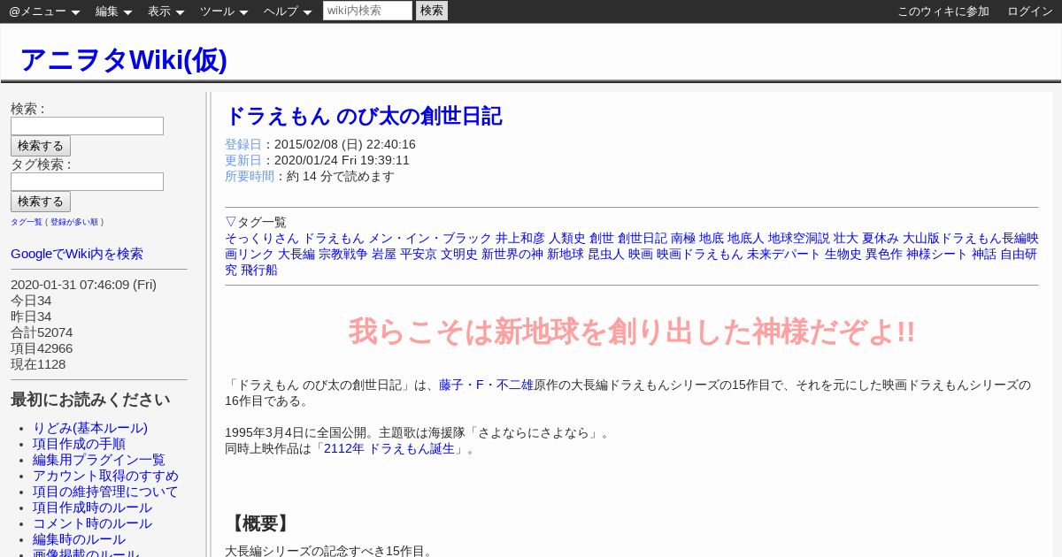Focus the タグ検索 text field
Viewport: 1062px width, 557px height.
click(87, 181)
